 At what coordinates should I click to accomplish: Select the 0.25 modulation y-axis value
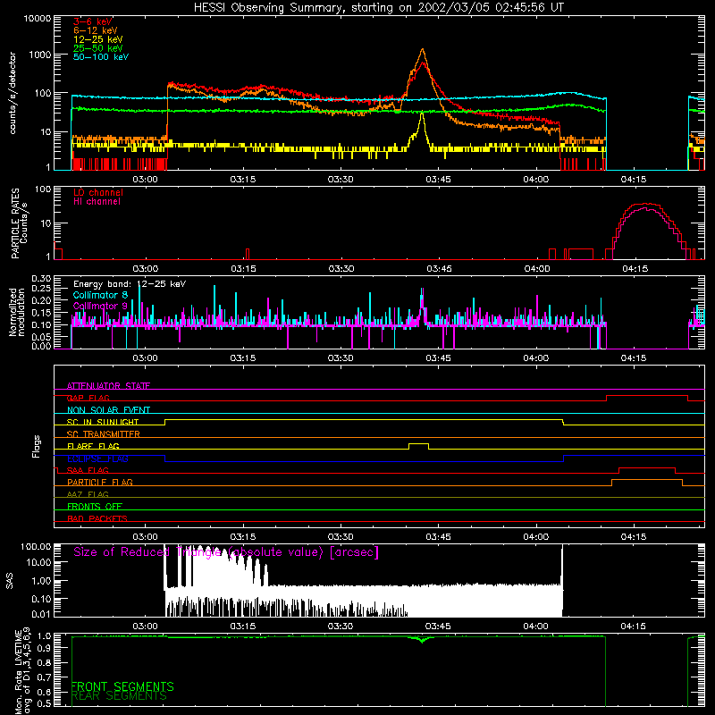pos(41,288)
